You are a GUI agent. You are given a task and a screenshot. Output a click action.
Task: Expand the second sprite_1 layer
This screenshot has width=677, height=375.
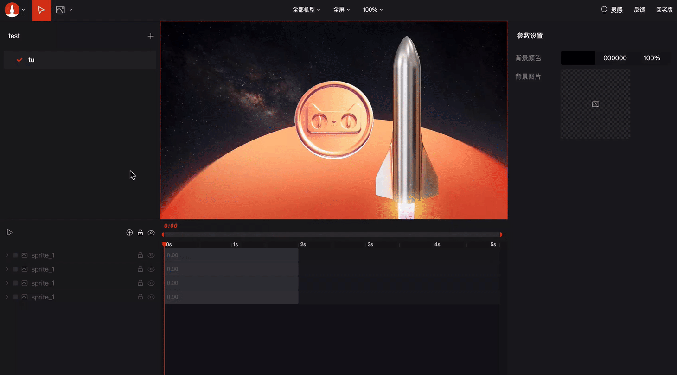click(6, 269)
